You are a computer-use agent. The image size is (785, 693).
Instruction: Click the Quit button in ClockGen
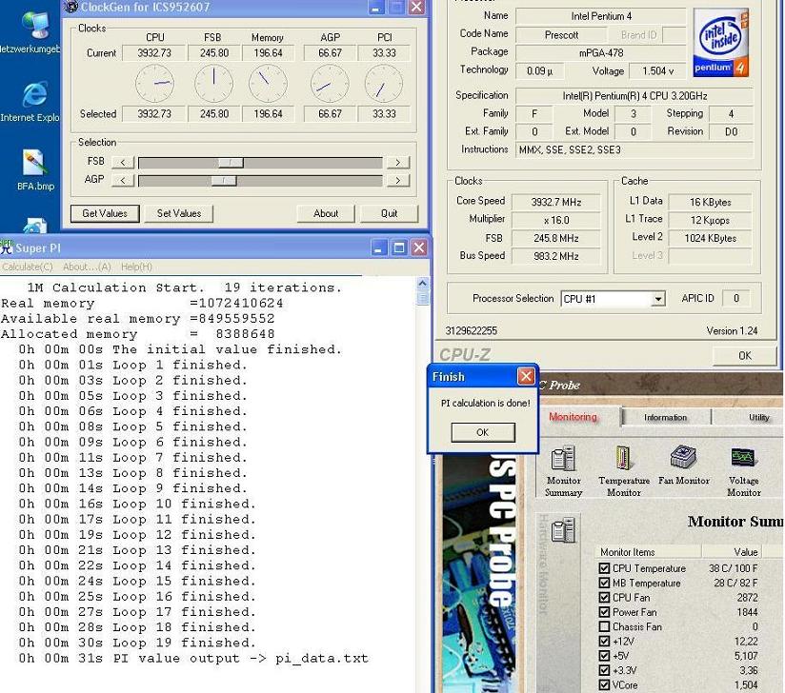(389, 213)
